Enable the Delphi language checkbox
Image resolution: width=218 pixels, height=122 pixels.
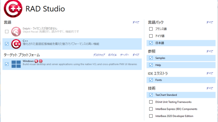coord(7,32)
